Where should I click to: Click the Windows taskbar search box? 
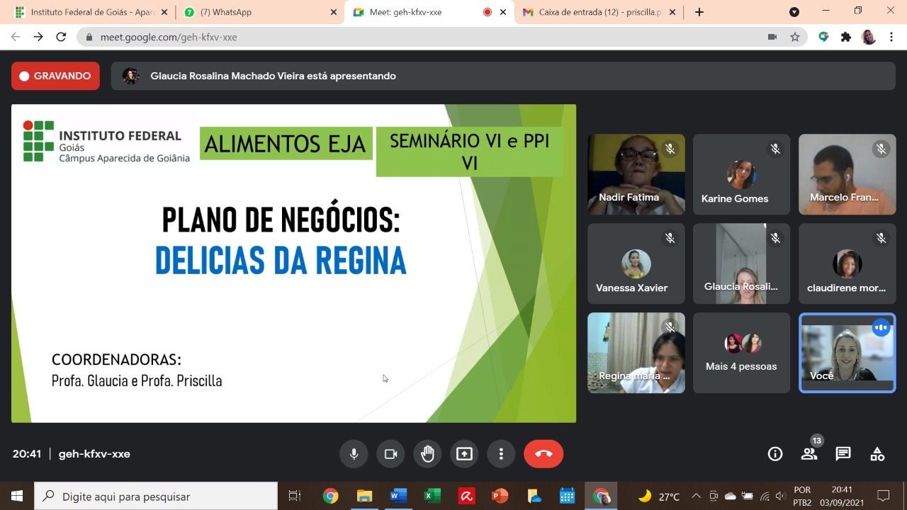coord(156,497)
